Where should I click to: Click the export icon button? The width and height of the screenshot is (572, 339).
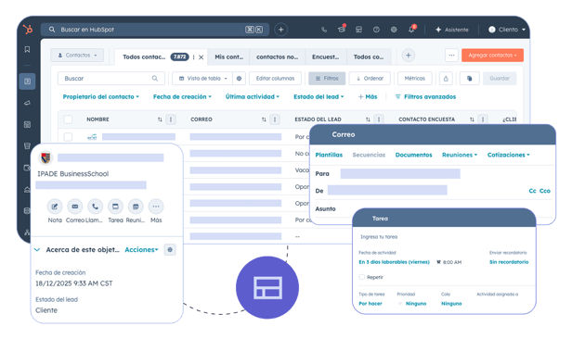(446, 78)
